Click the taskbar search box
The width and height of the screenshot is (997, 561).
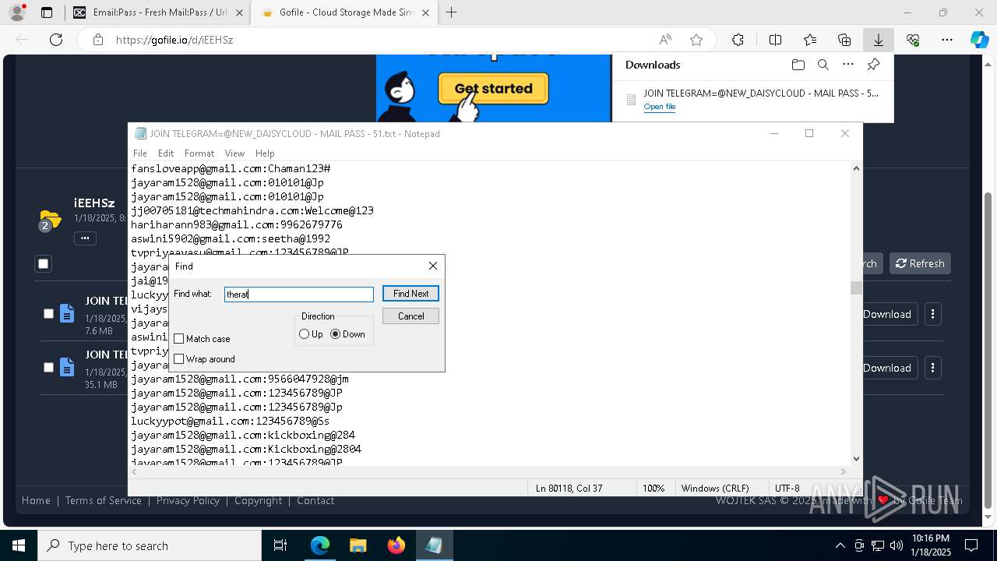tap(150, 545)
